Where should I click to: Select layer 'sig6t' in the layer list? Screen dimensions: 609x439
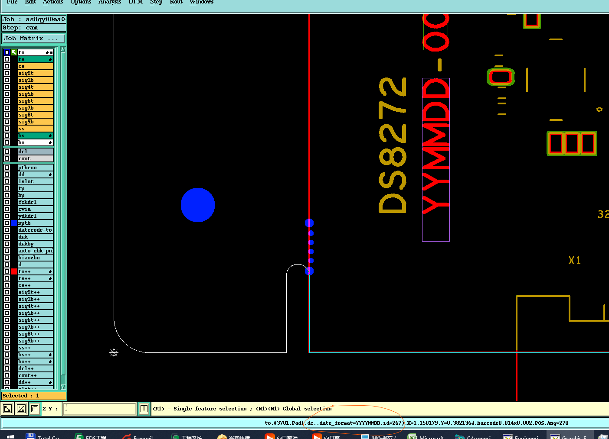(36, 101)
